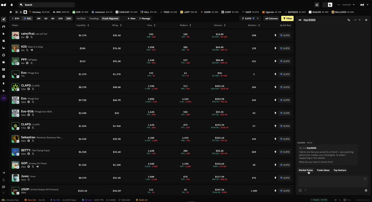Open the candlestick chart sidebar icon
Viewport: 372px width, 202px height.
[4, 27]
